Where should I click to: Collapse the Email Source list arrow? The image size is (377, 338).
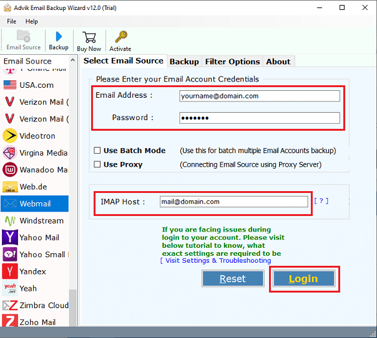click(72, 60)
